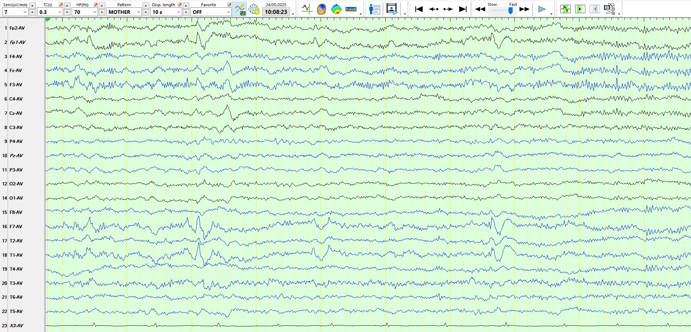
Task: Open the TC(s) dropdown showing 0.3
Action: (x=50, y=12)
